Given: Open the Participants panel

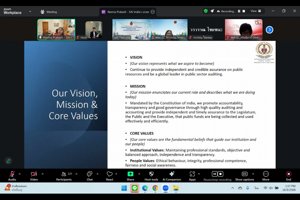Looking at the screenshot, I should (x=64, y=174).
